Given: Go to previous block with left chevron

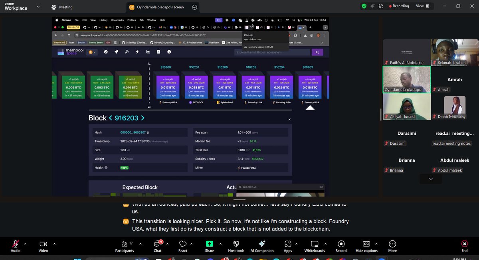Looking at the screenshot, I should (x=110, y=118).
